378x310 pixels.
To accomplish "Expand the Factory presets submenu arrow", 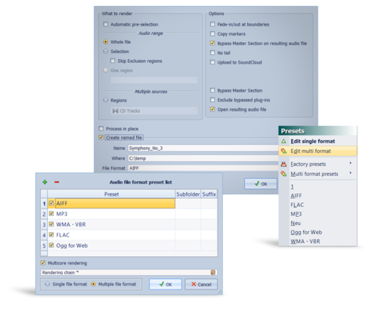I will click(x=351, y=163).
